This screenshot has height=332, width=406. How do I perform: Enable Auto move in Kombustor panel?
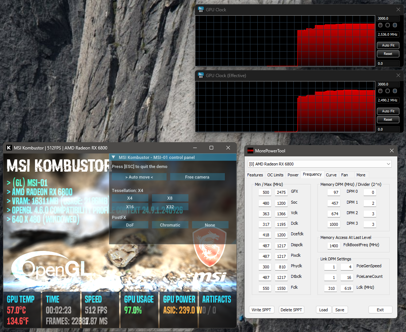click(139, 177)
